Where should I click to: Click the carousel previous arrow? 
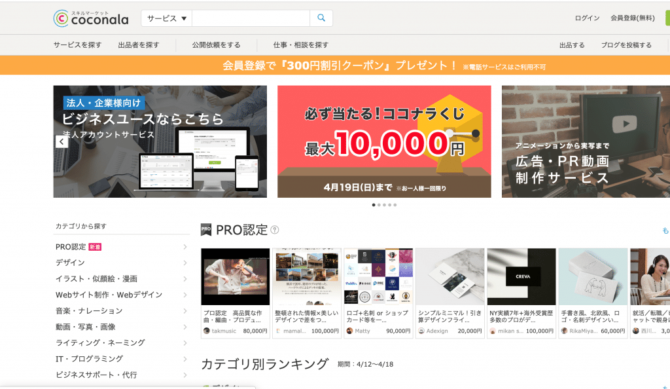(x=62, y=141)
